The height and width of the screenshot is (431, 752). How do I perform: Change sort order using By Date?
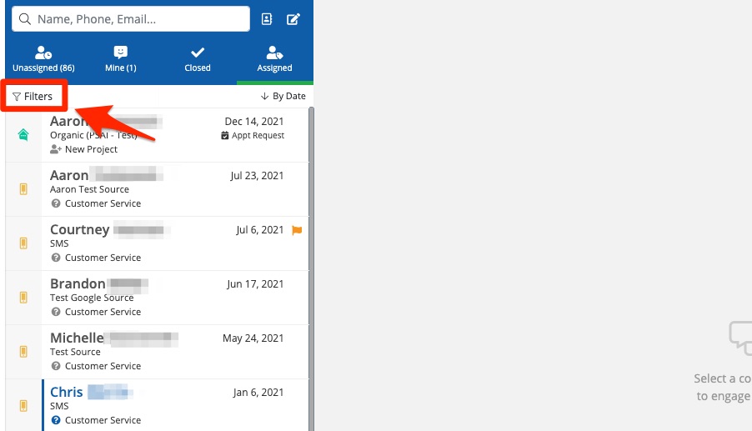283,97
